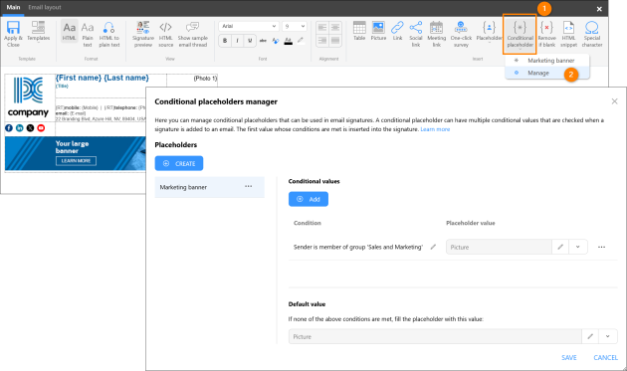Insert a Special character

(x=592, y=34)
